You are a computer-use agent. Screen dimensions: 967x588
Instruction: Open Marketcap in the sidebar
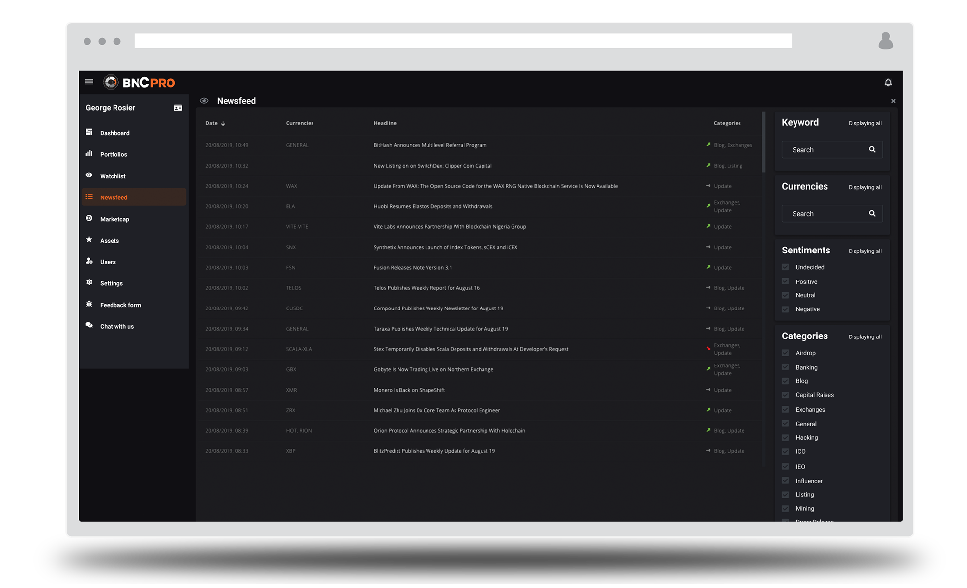(x=114, y=219)
